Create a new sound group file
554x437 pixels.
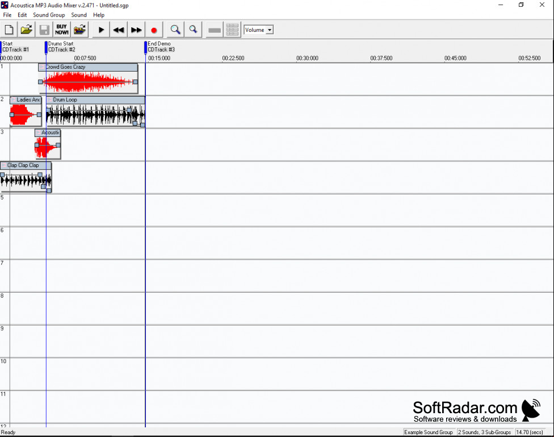click(x=9, y=30)
